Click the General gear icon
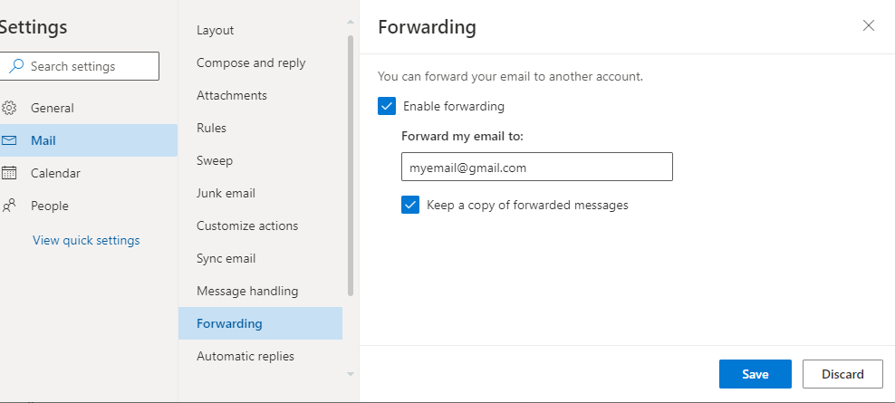The width and height of the screenshot is (895, 403). pos(9,108)
